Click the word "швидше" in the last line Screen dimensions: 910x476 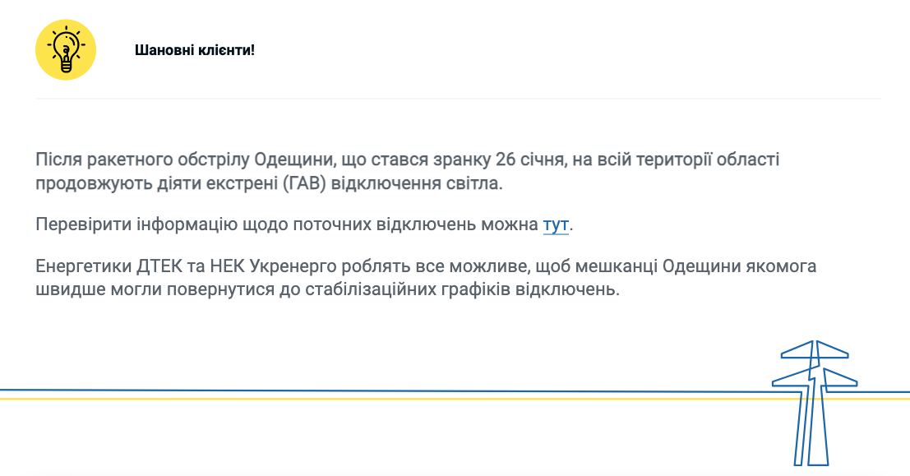click(x=66, y=290)
